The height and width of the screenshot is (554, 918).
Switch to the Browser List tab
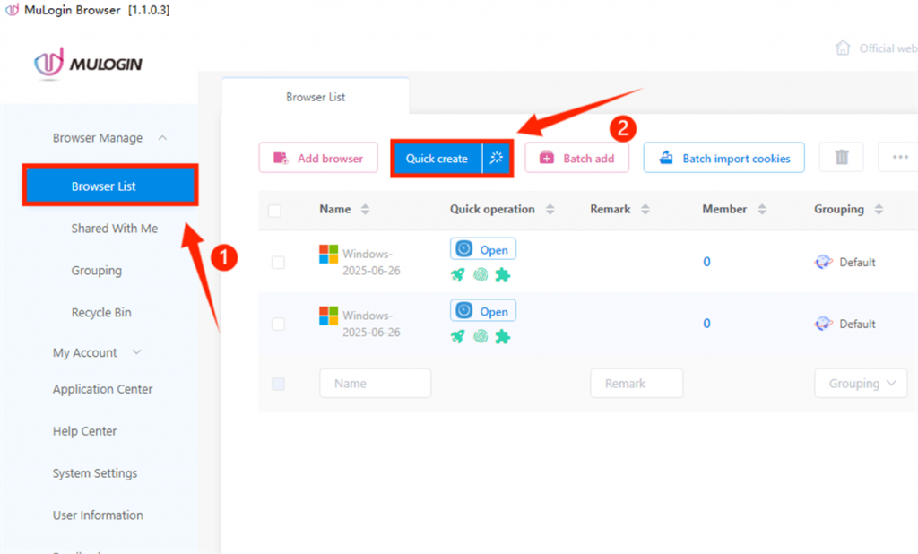[316, 97]
